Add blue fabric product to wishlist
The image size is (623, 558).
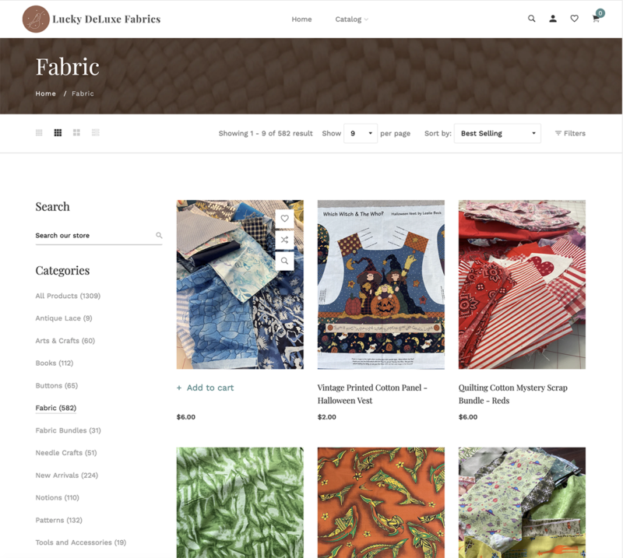click(x=284, y=219)
